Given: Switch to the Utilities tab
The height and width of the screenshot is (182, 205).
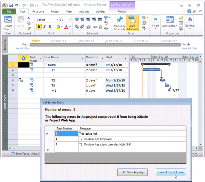Looking at the screenshot, I should (100, 12).
